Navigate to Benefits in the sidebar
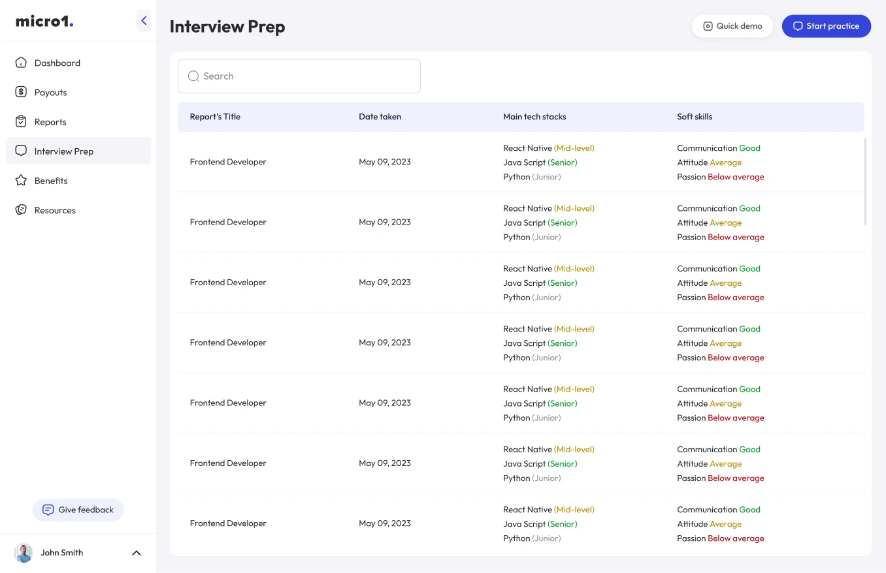The image size is (886, 573). point(51,180)
